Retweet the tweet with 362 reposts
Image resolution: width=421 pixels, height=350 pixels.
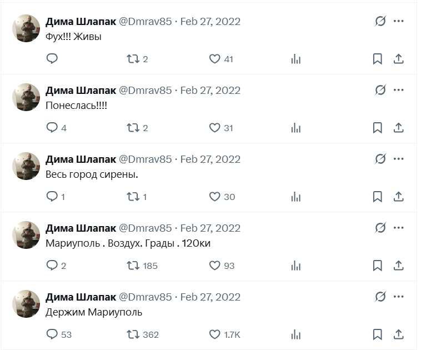click(x=133, y=334)
